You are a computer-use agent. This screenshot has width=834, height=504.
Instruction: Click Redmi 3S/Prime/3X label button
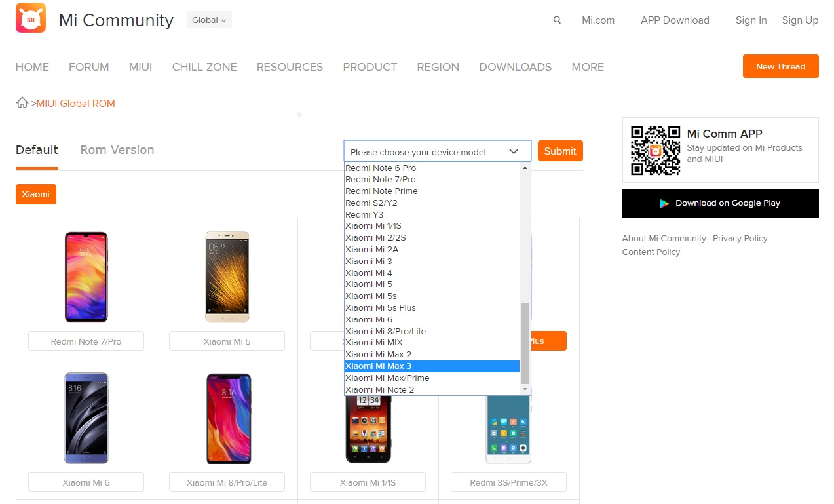click(x=508, y=482)
